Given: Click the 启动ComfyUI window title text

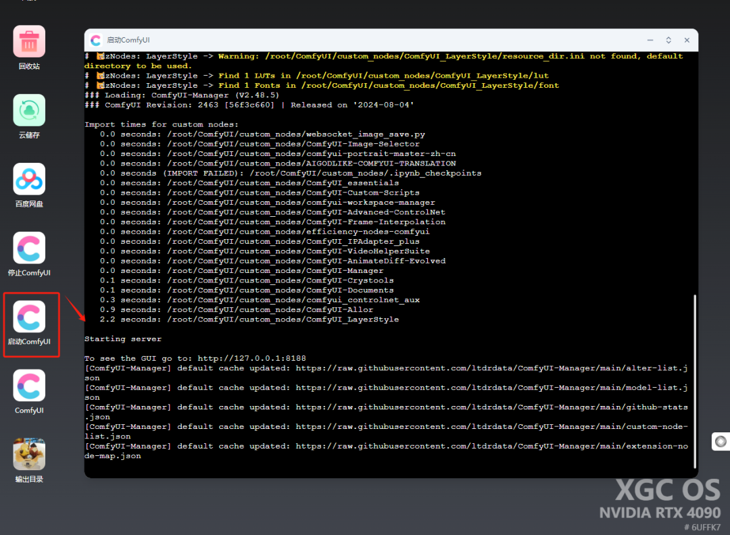Looking at the screenshot, I should pyautogui.click(x=128, y=41).
